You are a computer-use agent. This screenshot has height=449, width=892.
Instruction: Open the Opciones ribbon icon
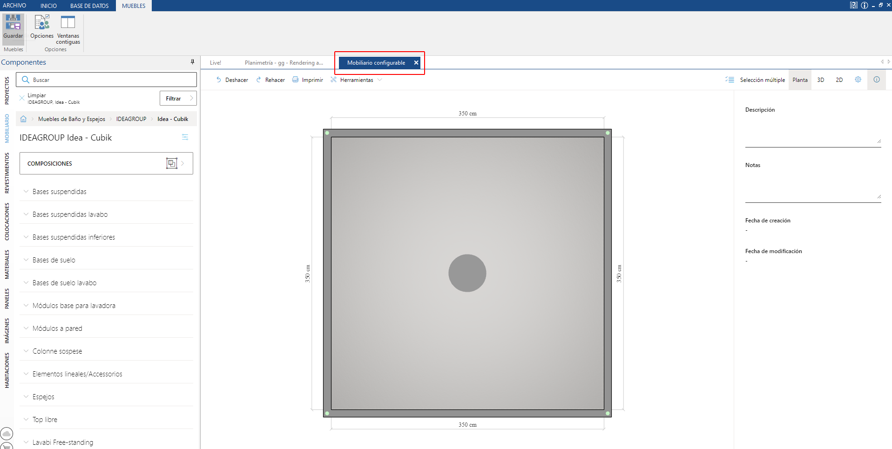click(42, 22)
